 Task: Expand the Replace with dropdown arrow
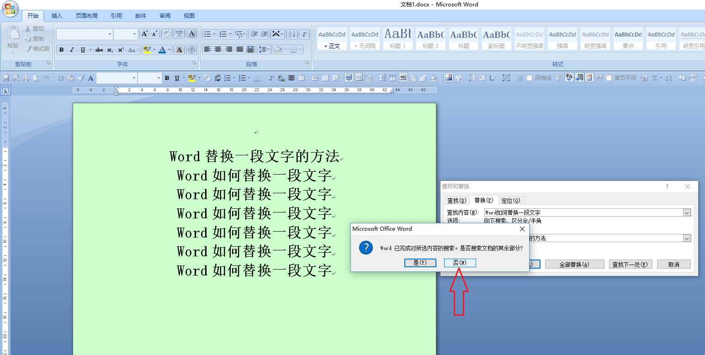click(687, 238)
